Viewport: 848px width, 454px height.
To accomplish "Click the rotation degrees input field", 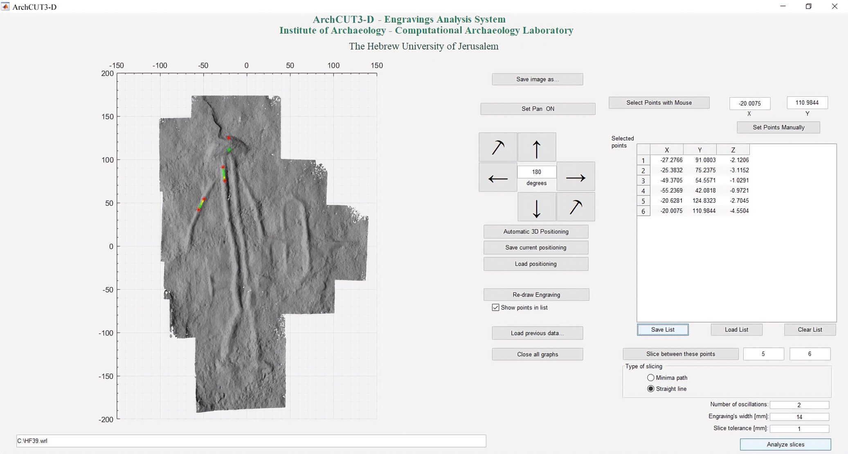I will [536, 172].
